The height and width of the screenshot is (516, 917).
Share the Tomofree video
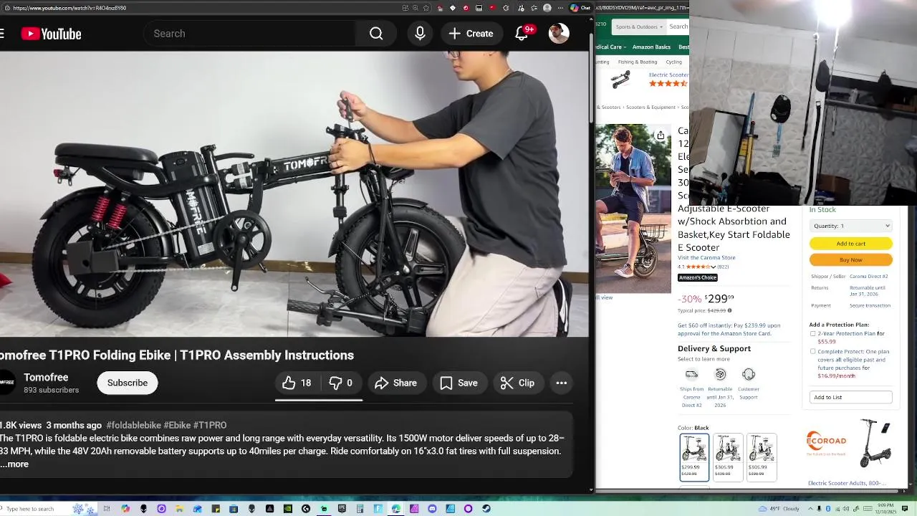pyautogui.click(x=395, y=383)
